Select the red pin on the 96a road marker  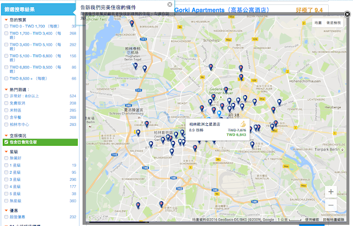(241, 77)
